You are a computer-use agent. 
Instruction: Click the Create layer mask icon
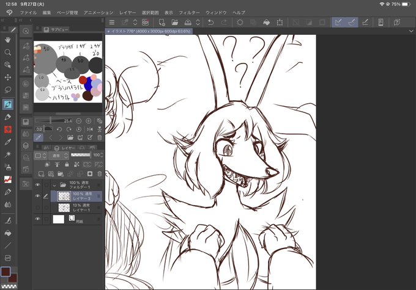point(90,174)
